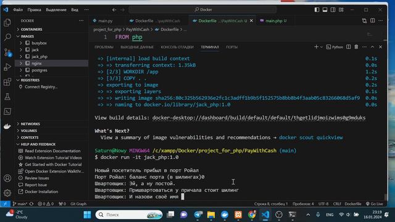This screenshot has width=395, height=222.
Task: Click Go Live in the status bar
Action: coord(375,204)
